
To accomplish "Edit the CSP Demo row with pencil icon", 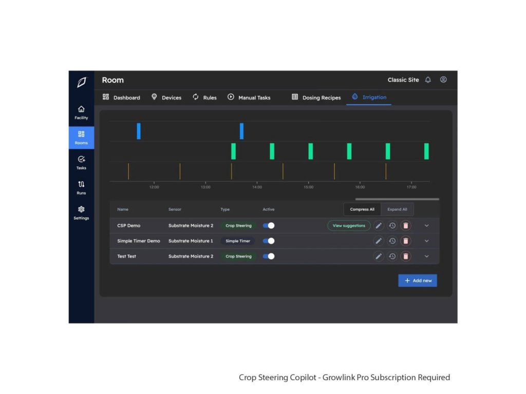I will 379,226.
